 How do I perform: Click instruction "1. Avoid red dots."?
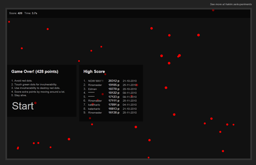pyautogui.click(x=22, y=81)
